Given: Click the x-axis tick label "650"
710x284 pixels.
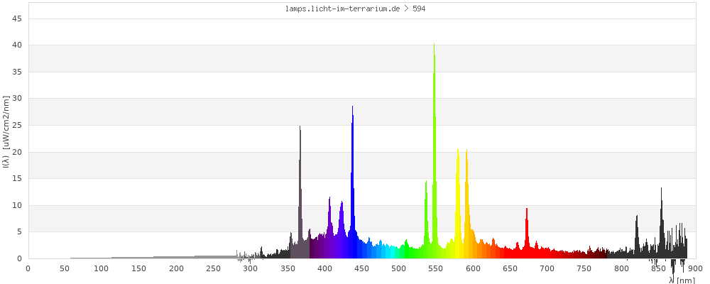Looking at the screenshot, I should pos(510,269).
